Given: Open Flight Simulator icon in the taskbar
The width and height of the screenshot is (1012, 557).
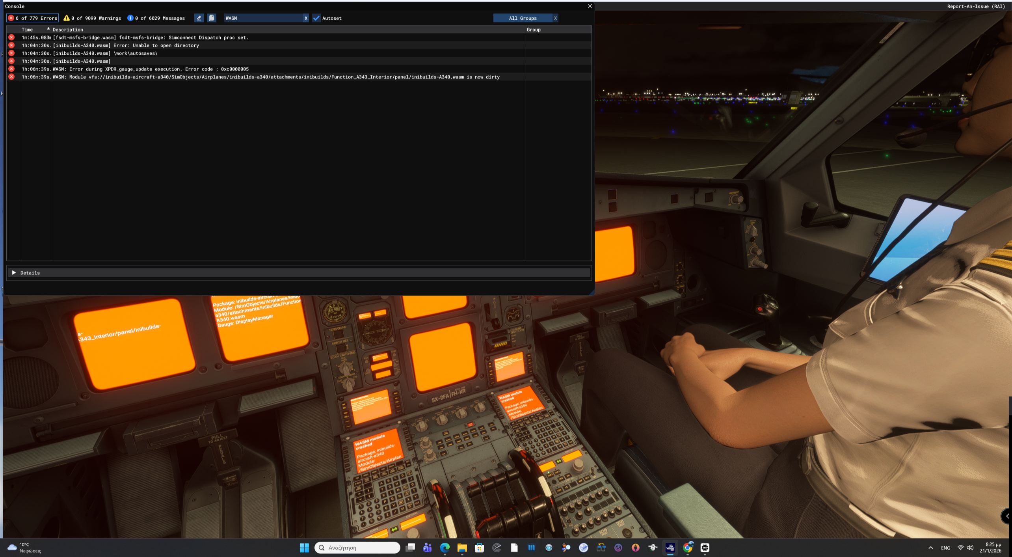Looking at the screenshot, I should [670, 548].
